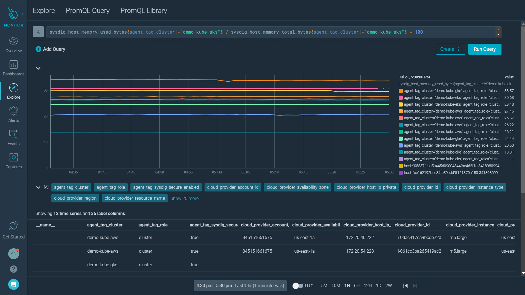Select the 10M time range
The width and height of the screenshot is (525, 295).
(x=336, y=286)
